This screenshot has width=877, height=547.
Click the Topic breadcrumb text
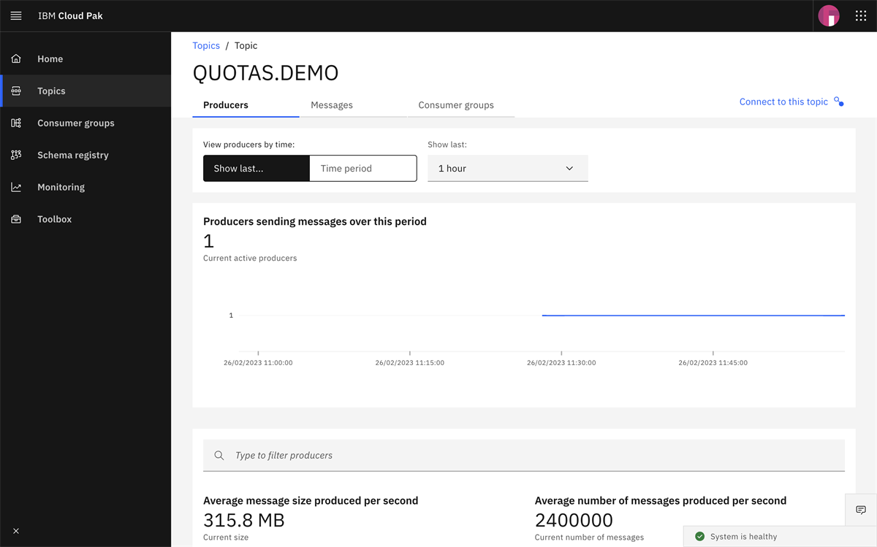click(246, 45)
